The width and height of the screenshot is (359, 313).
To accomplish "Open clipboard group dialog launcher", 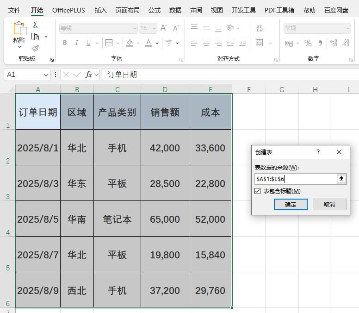I will point(52,60).
